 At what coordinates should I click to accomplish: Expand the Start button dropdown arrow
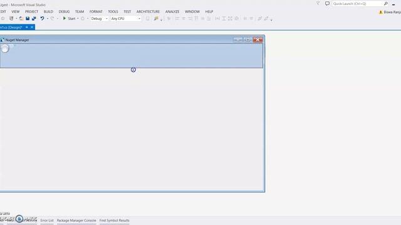(x=78, y=18)
